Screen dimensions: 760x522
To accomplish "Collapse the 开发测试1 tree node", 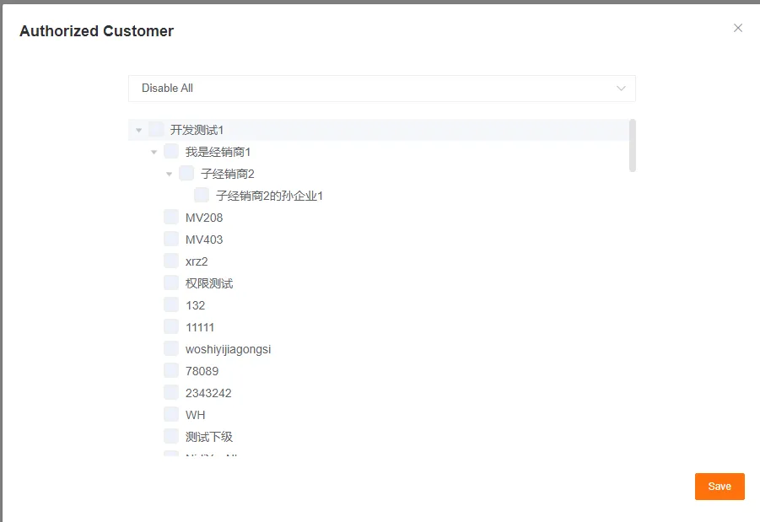I will coord(139,129).
